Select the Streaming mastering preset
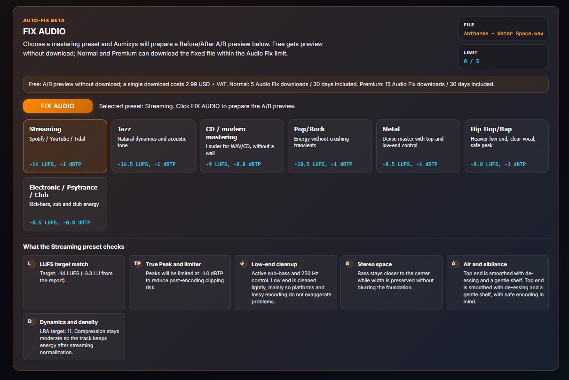The height and width of the screenshot is (380, 569). (65, 146)
